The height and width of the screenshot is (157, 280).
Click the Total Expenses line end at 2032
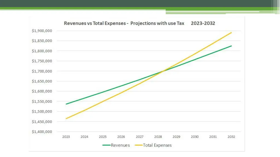click(x=231, y=32)
